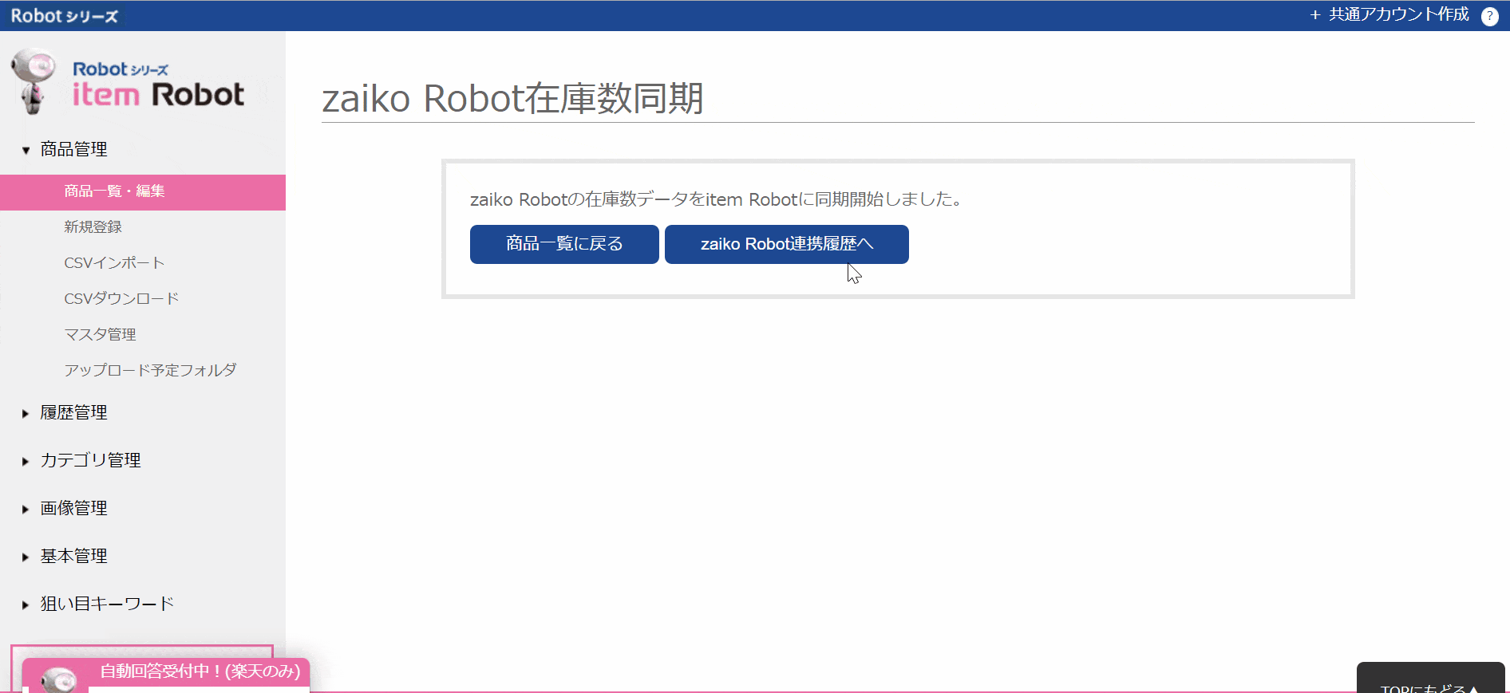This screenshot has height=693, width=1510.
Task: Click the robot mascot image in sidebar
Action: point(34,81)
